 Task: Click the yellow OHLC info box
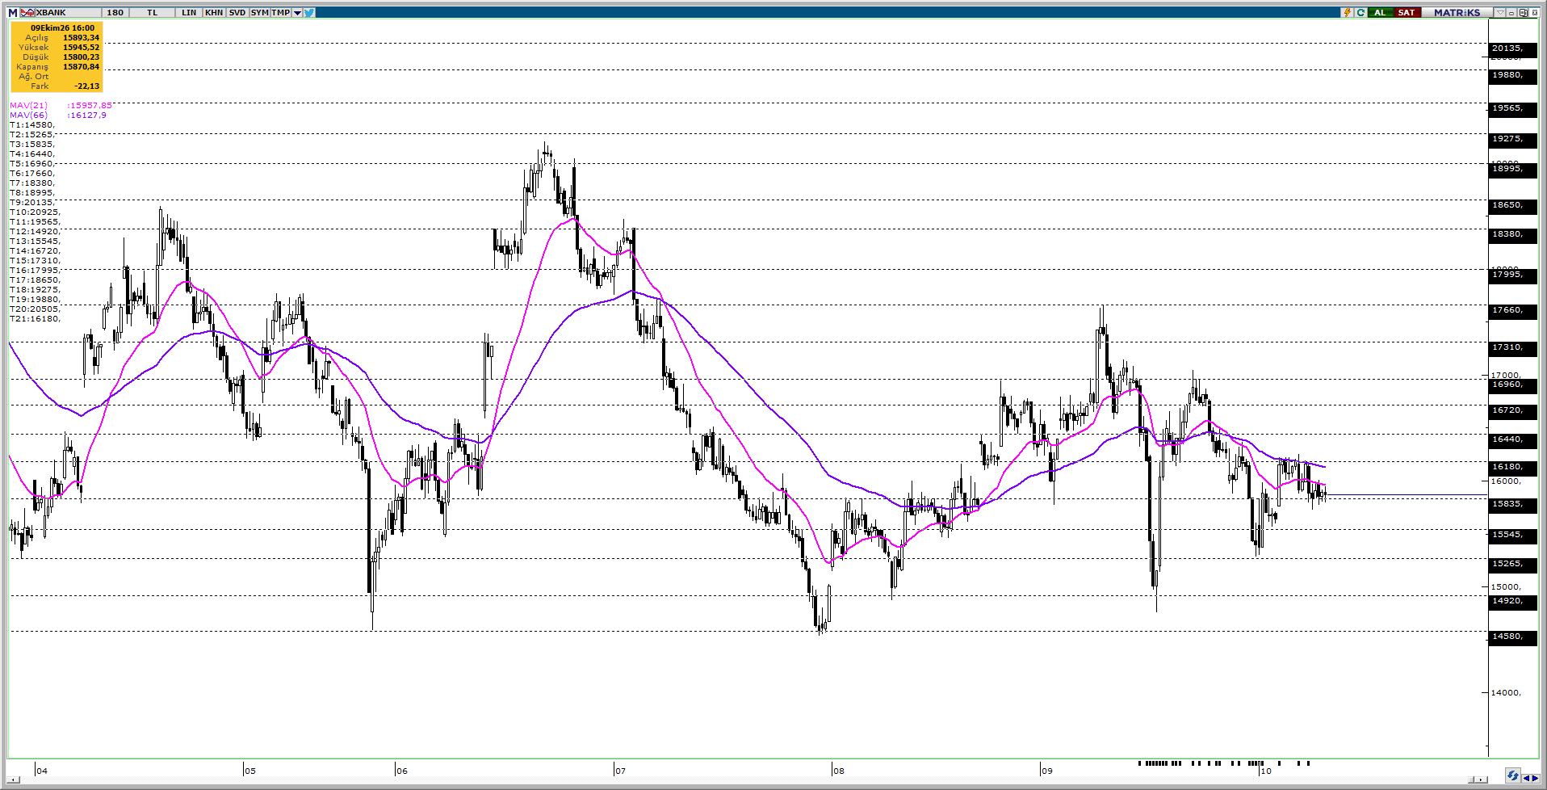click(x=57, y=57)
